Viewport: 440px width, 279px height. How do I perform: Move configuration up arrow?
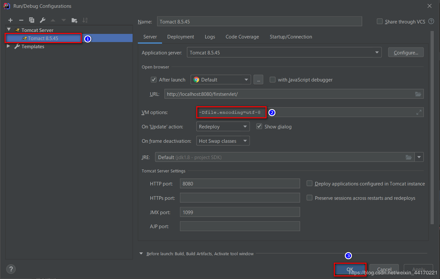(53, 20)
